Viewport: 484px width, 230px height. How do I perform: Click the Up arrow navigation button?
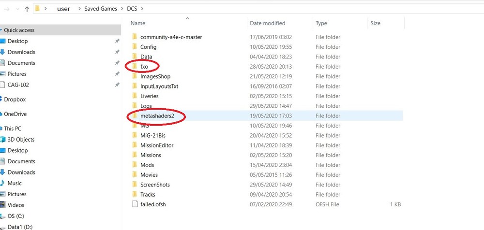[27, 9]
